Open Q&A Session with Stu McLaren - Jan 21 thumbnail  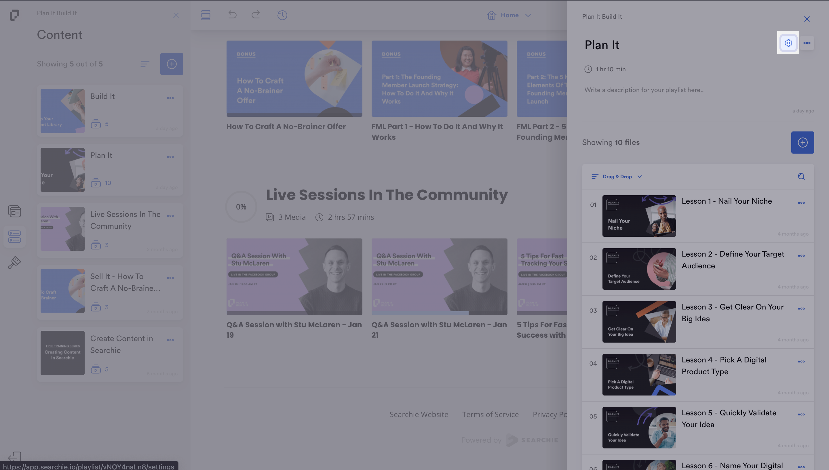click(439, 277)
